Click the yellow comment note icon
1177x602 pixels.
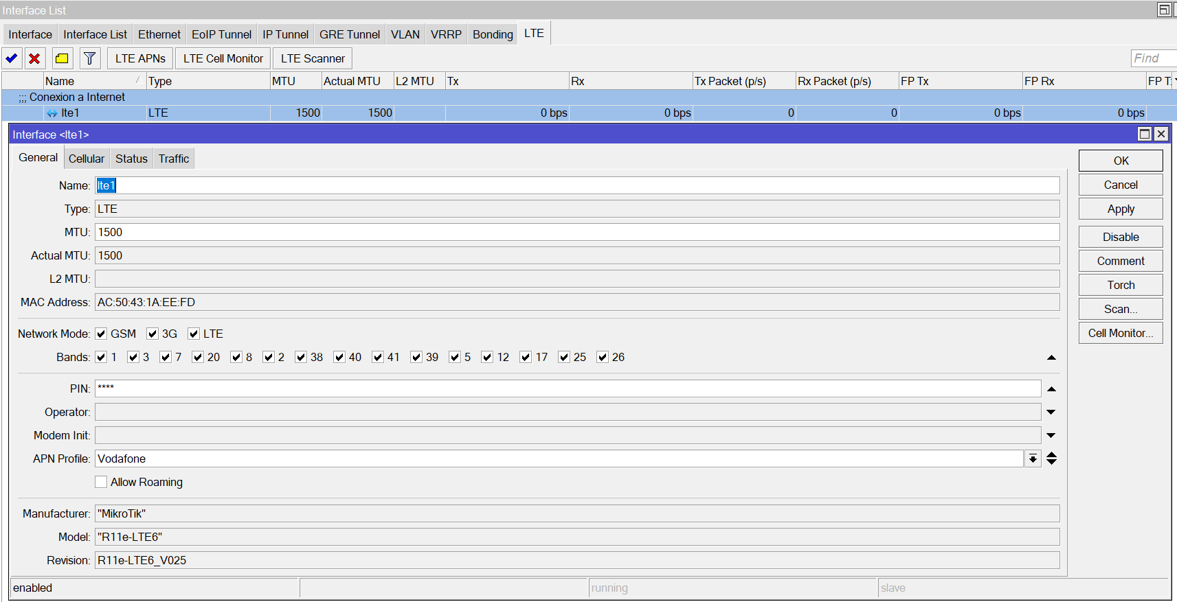62,58
